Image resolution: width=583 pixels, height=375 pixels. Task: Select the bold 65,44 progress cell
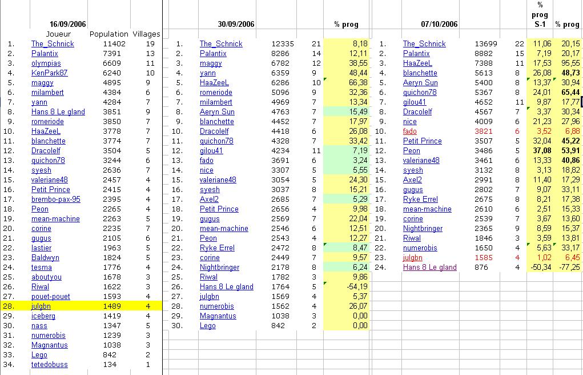tap(570, 93)
